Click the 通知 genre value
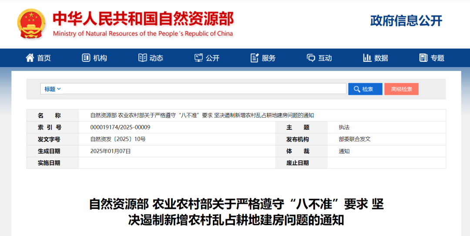Screen dimensions: 470x236 (x=344, y=151)
